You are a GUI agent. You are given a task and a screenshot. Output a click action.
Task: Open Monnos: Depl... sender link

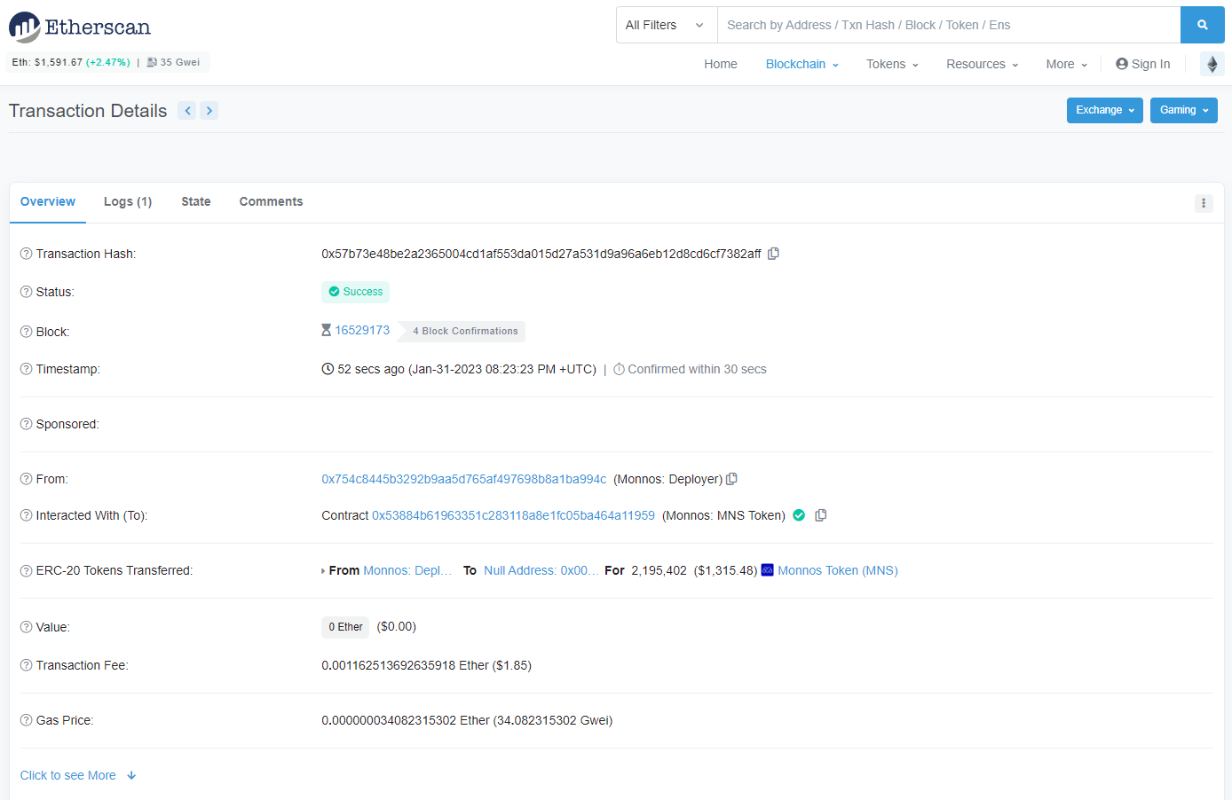pos(407,570)
